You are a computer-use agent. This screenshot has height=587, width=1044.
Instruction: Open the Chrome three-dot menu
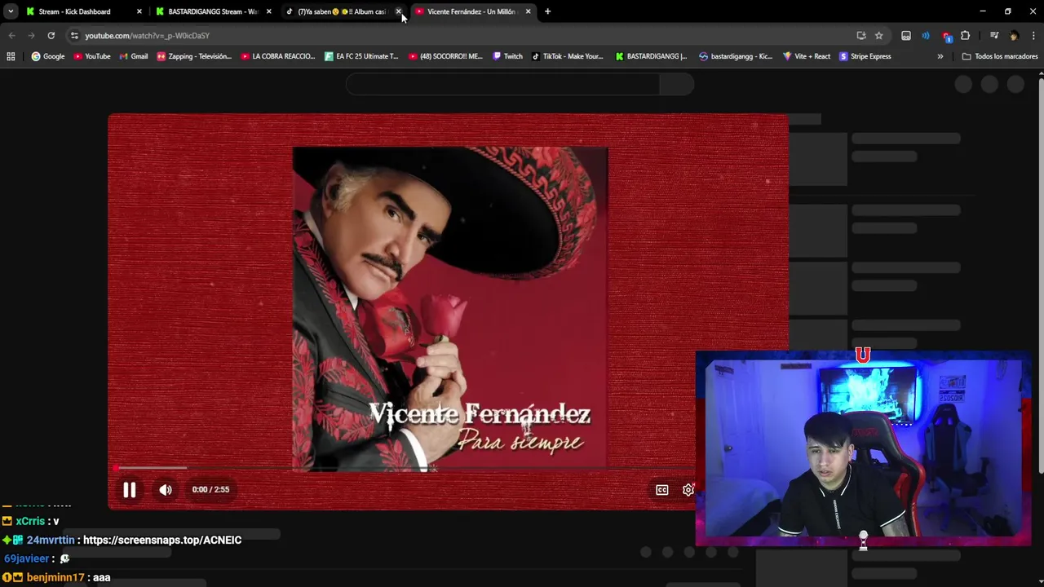pos(1033,35)
